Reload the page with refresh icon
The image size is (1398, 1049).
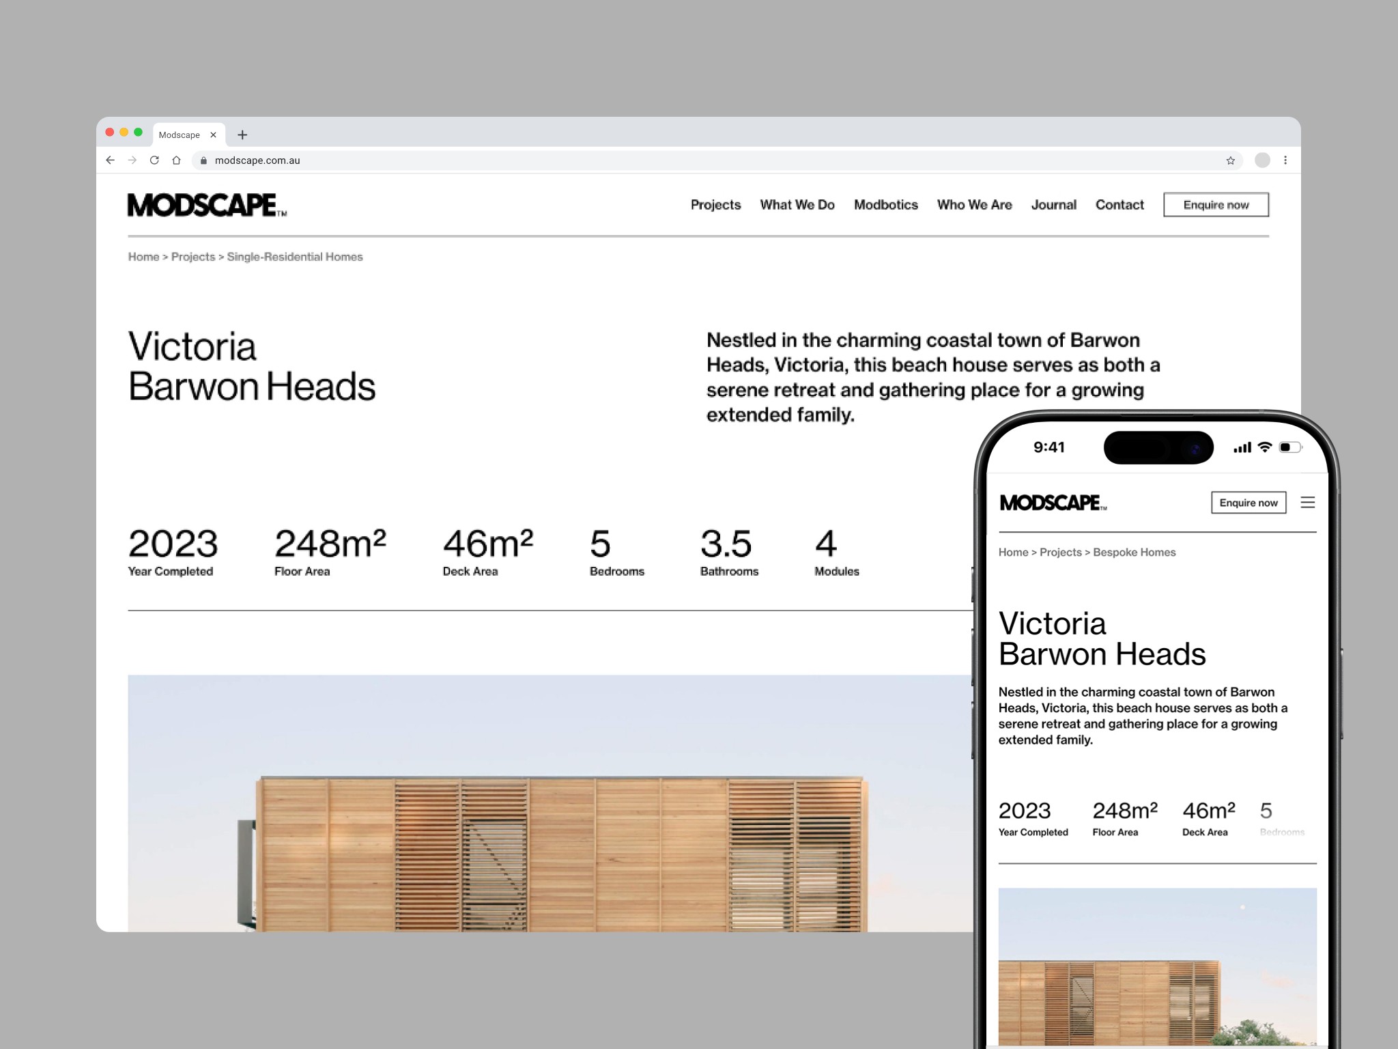pos(154,160)
